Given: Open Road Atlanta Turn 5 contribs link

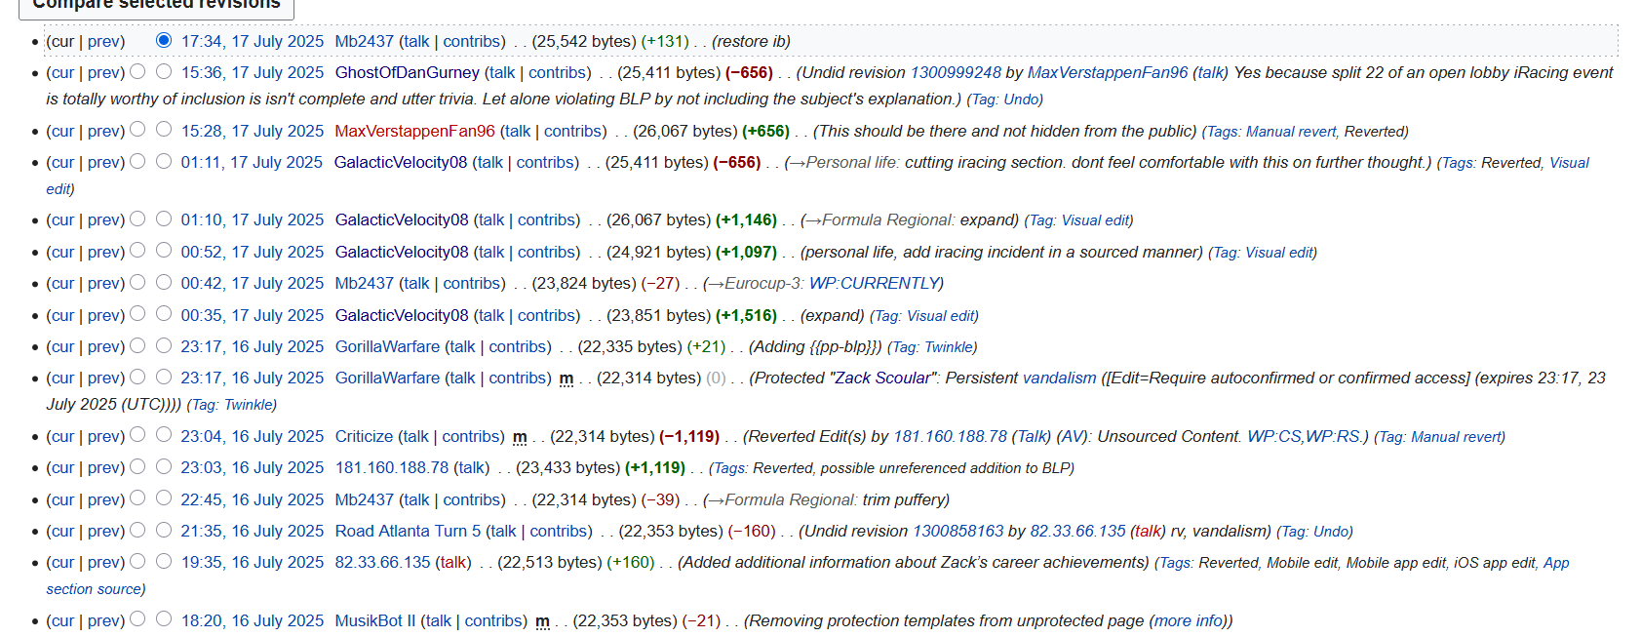Looking at the screenshot, I should tap(559, 531).
